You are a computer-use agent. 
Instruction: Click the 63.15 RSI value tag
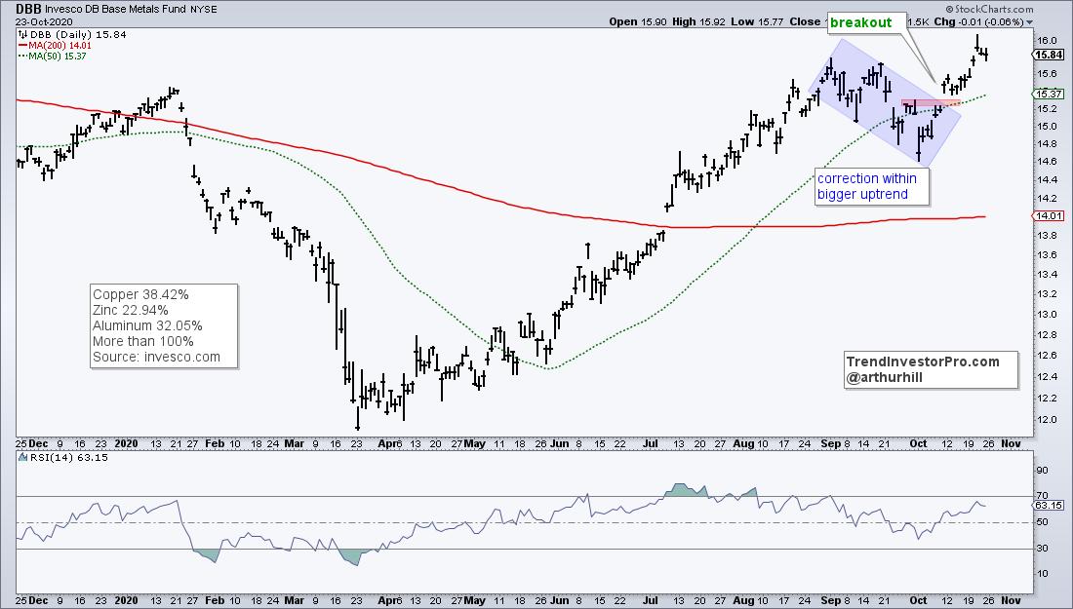coord(1051,506)
